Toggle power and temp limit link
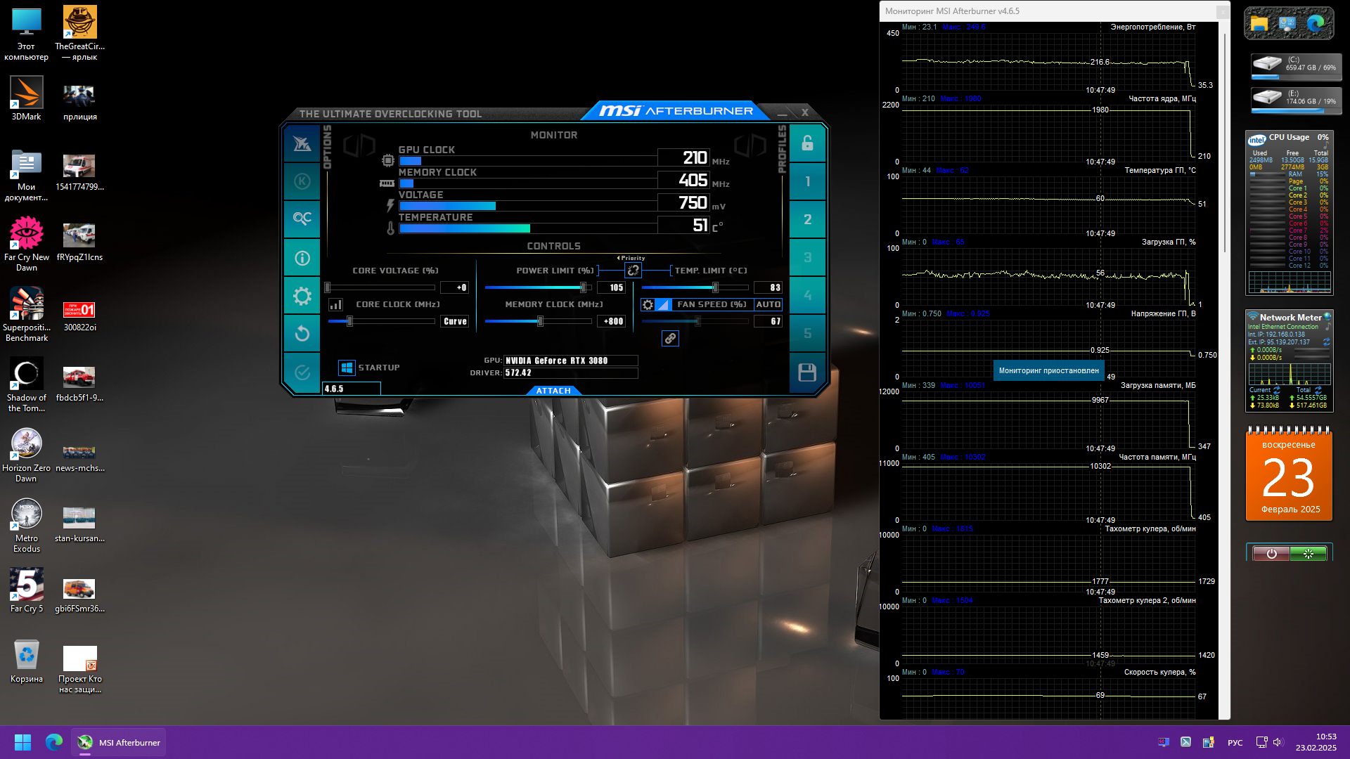Image resolution: width=1350 pixels, height=759 pixels. pos(633,271)
